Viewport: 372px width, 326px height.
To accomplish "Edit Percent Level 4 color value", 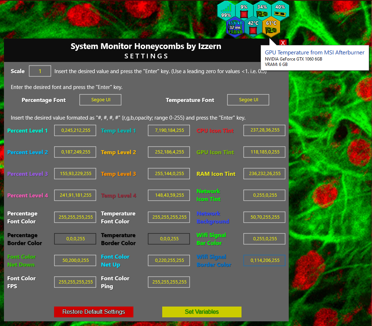I will [75, 195].
